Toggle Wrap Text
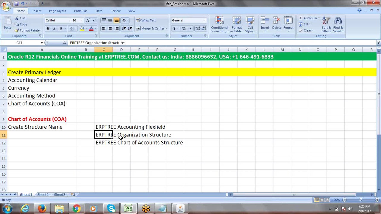 tap(146, 21)
